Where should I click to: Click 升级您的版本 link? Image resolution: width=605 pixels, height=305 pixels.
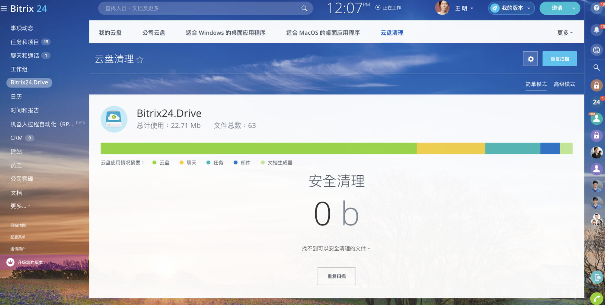(x=30, y=262)
